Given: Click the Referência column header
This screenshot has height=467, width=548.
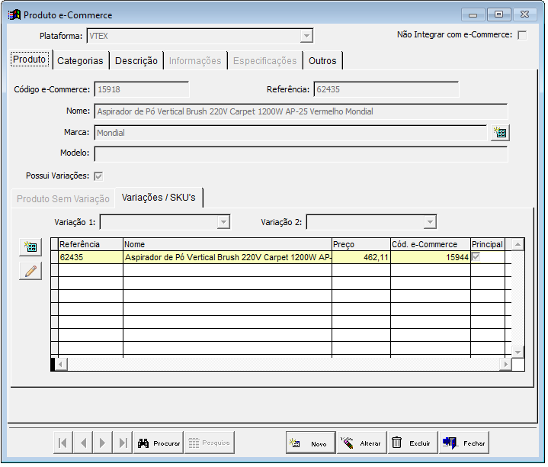Looking at the screenshot, I should pyautogui.click(x=91, y=246).
